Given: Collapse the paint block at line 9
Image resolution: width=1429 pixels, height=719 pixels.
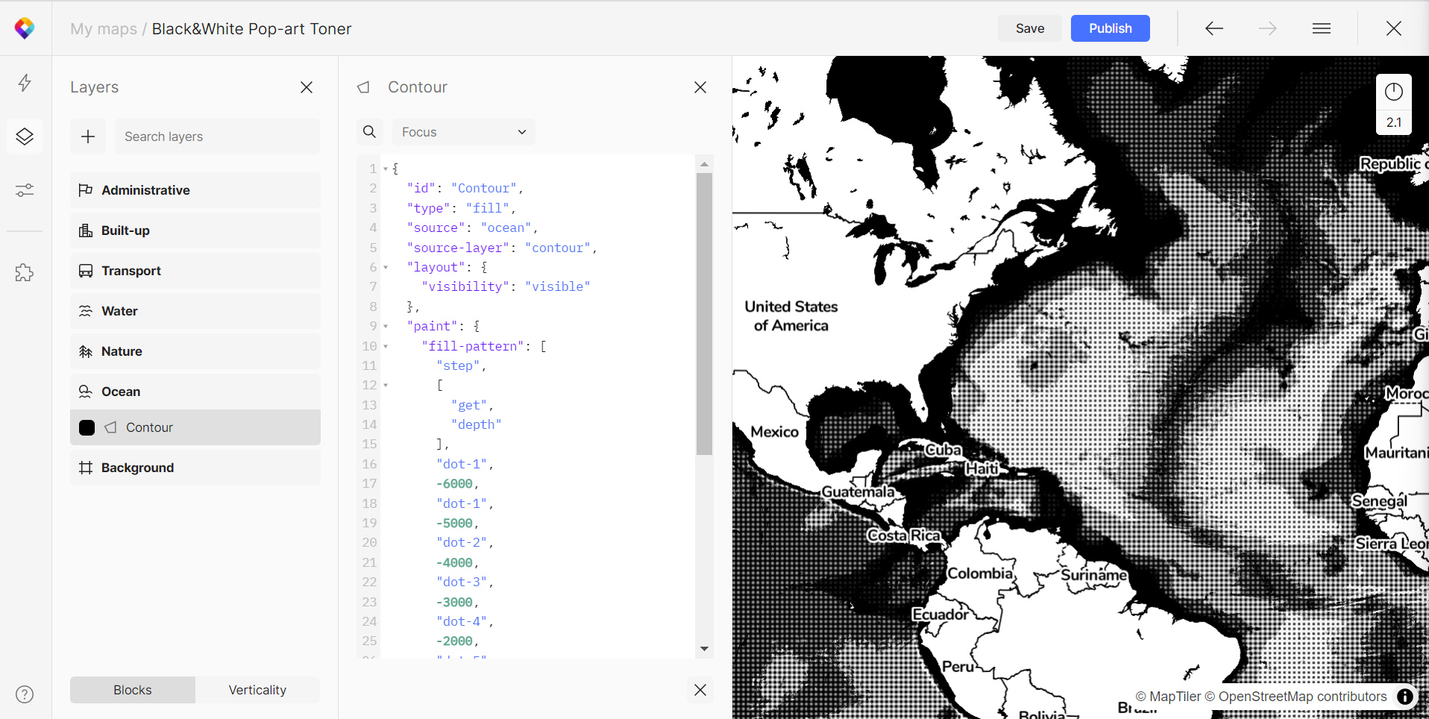Looking at the screenshot, I should [386, 326].
